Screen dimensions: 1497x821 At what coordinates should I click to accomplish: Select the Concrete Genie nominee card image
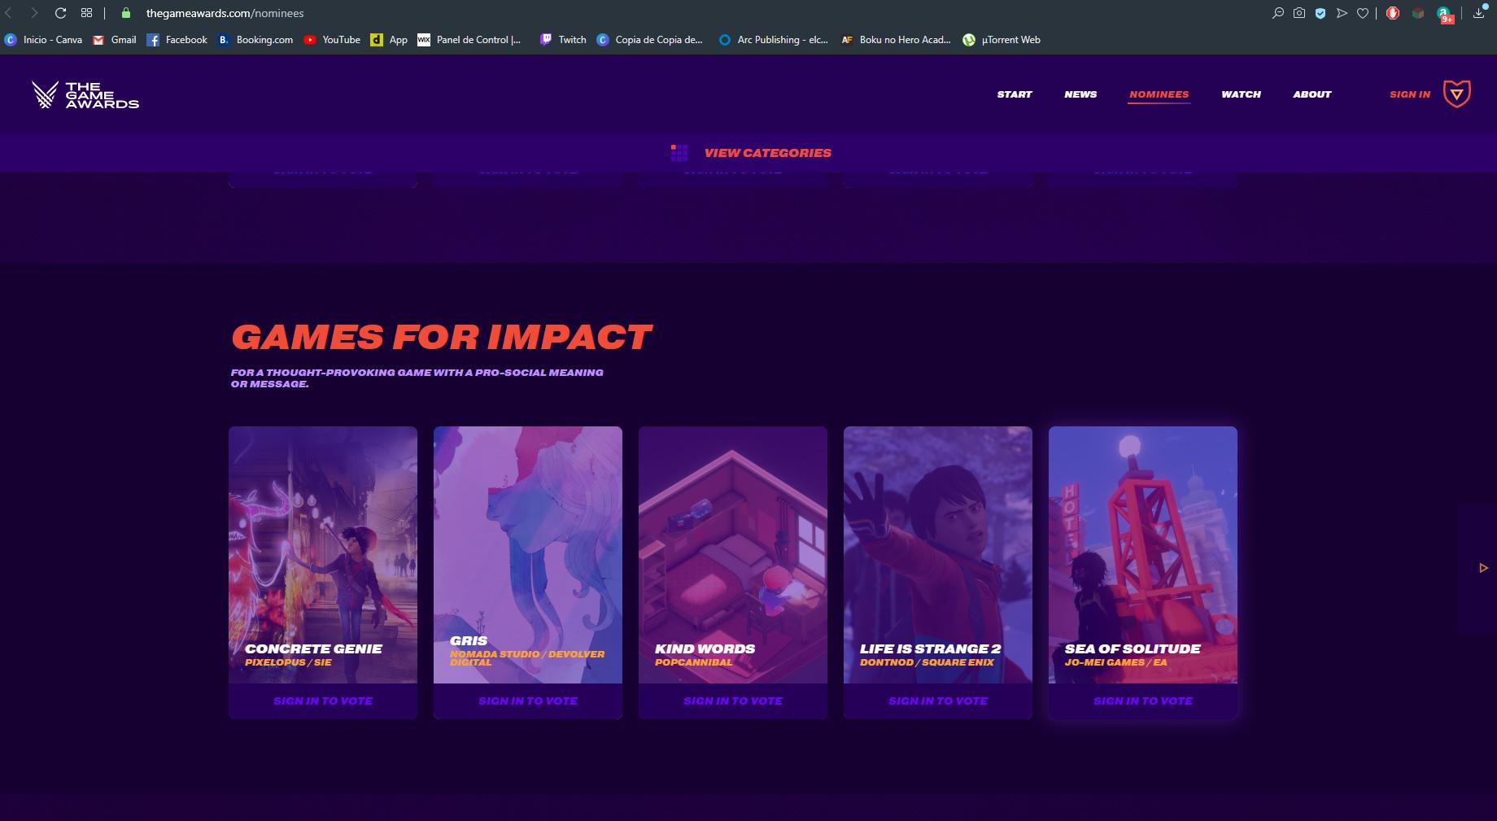pos(323,555)
